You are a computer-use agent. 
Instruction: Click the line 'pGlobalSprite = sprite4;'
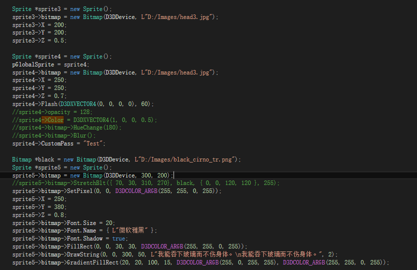(x=51, y=64)
